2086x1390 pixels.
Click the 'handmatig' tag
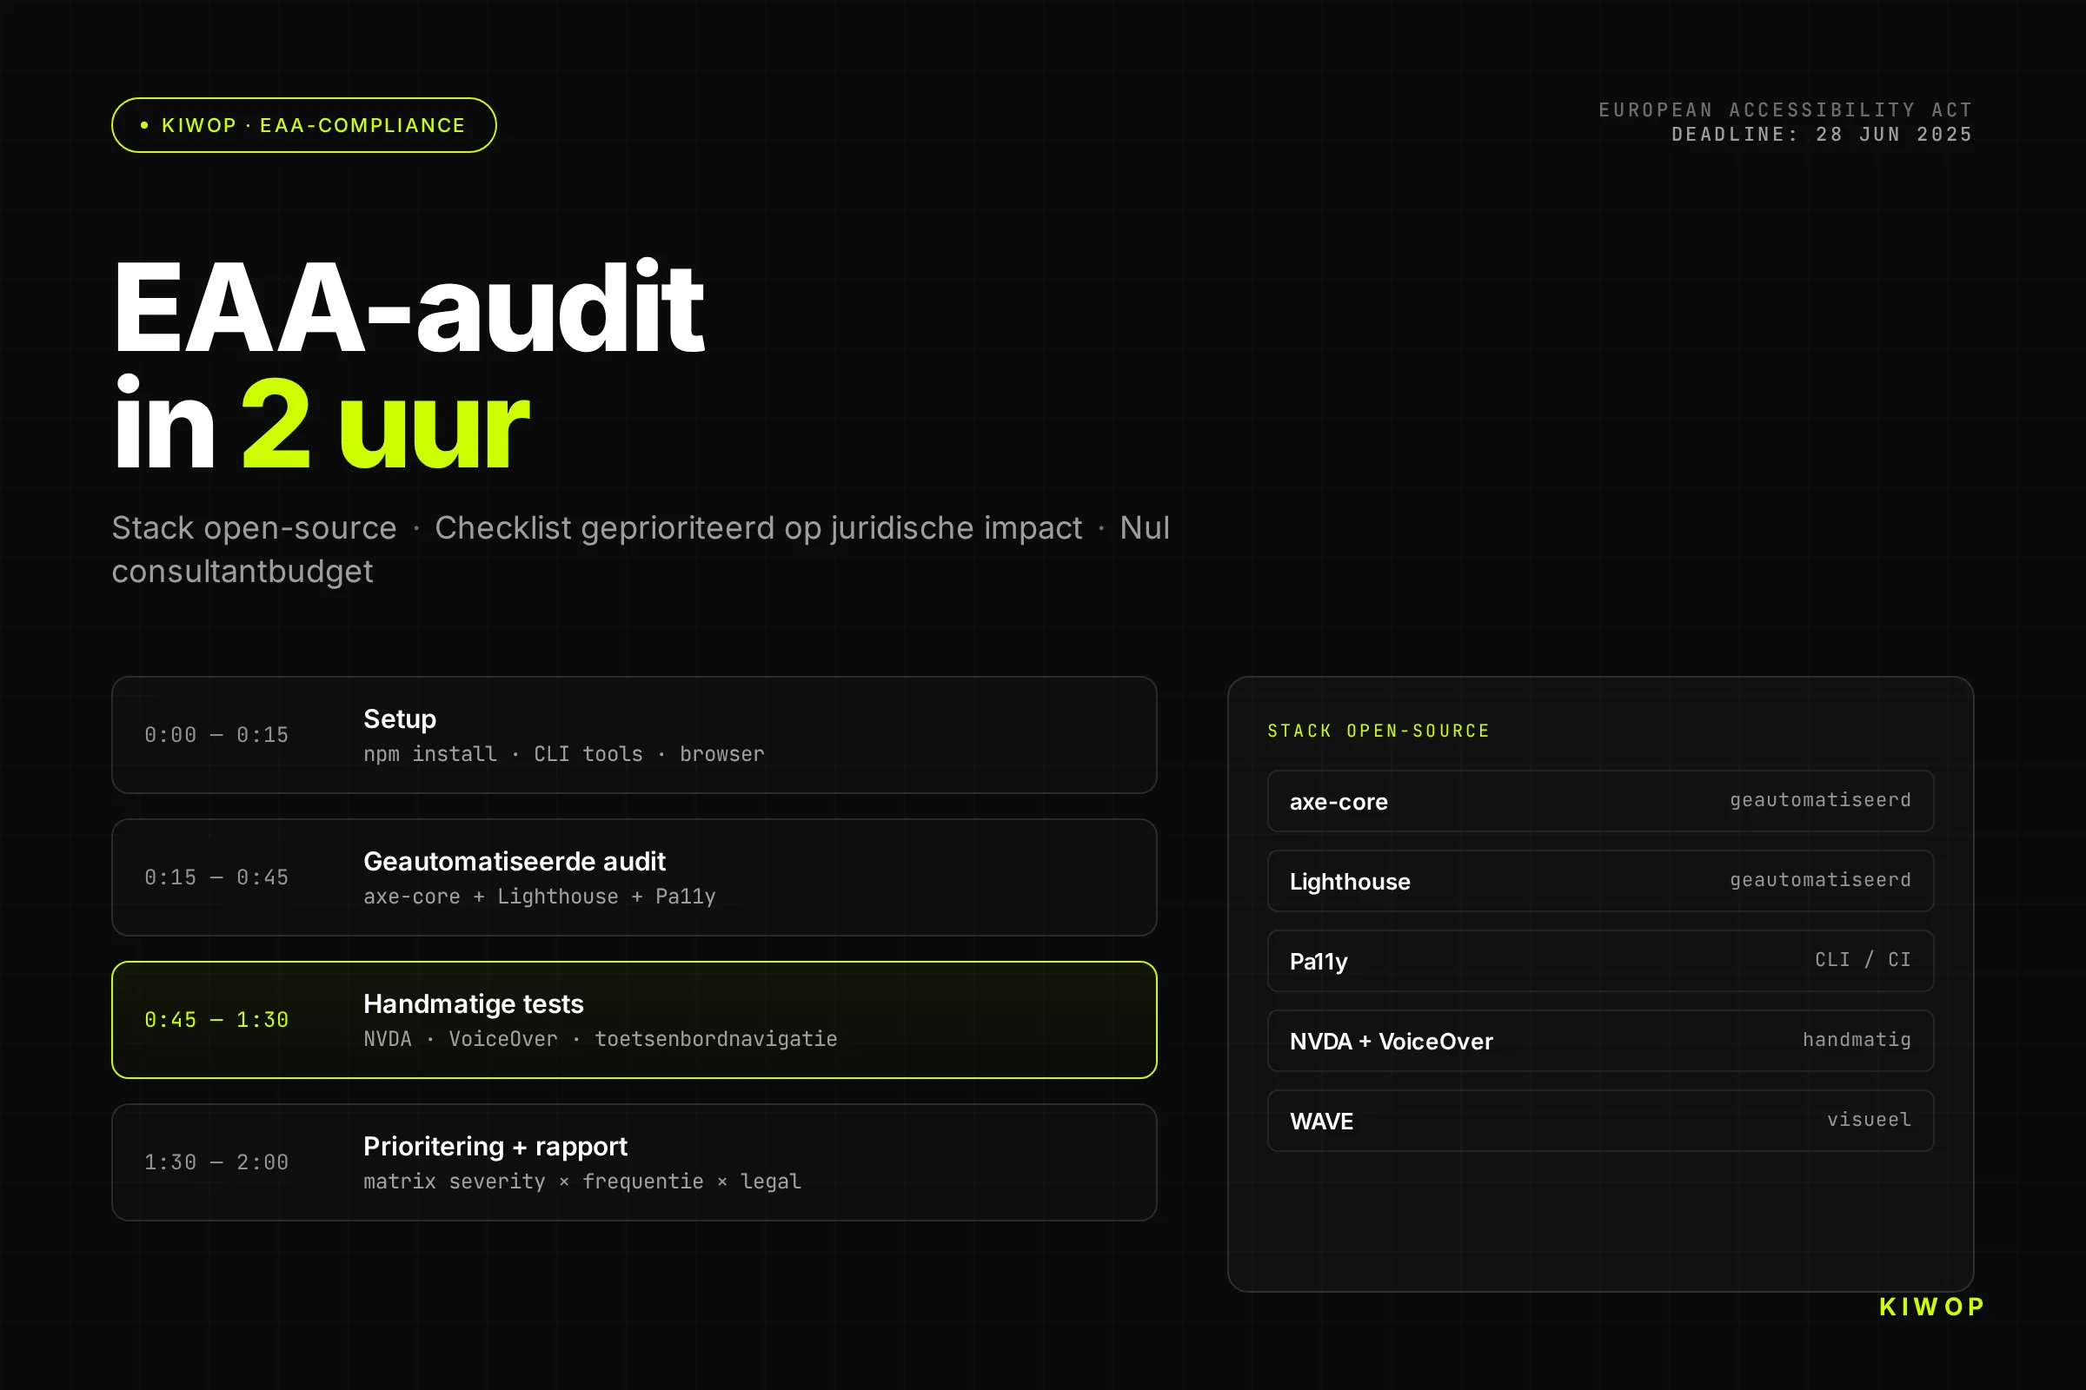tap(1857, 1040)
